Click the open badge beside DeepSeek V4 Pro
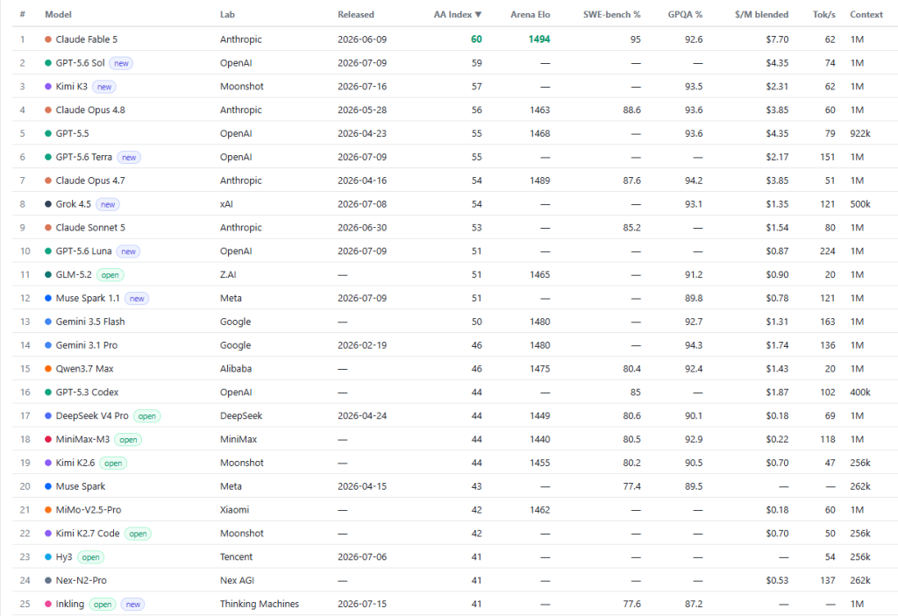This screenshot has width=898, height=616. [147, 416]
